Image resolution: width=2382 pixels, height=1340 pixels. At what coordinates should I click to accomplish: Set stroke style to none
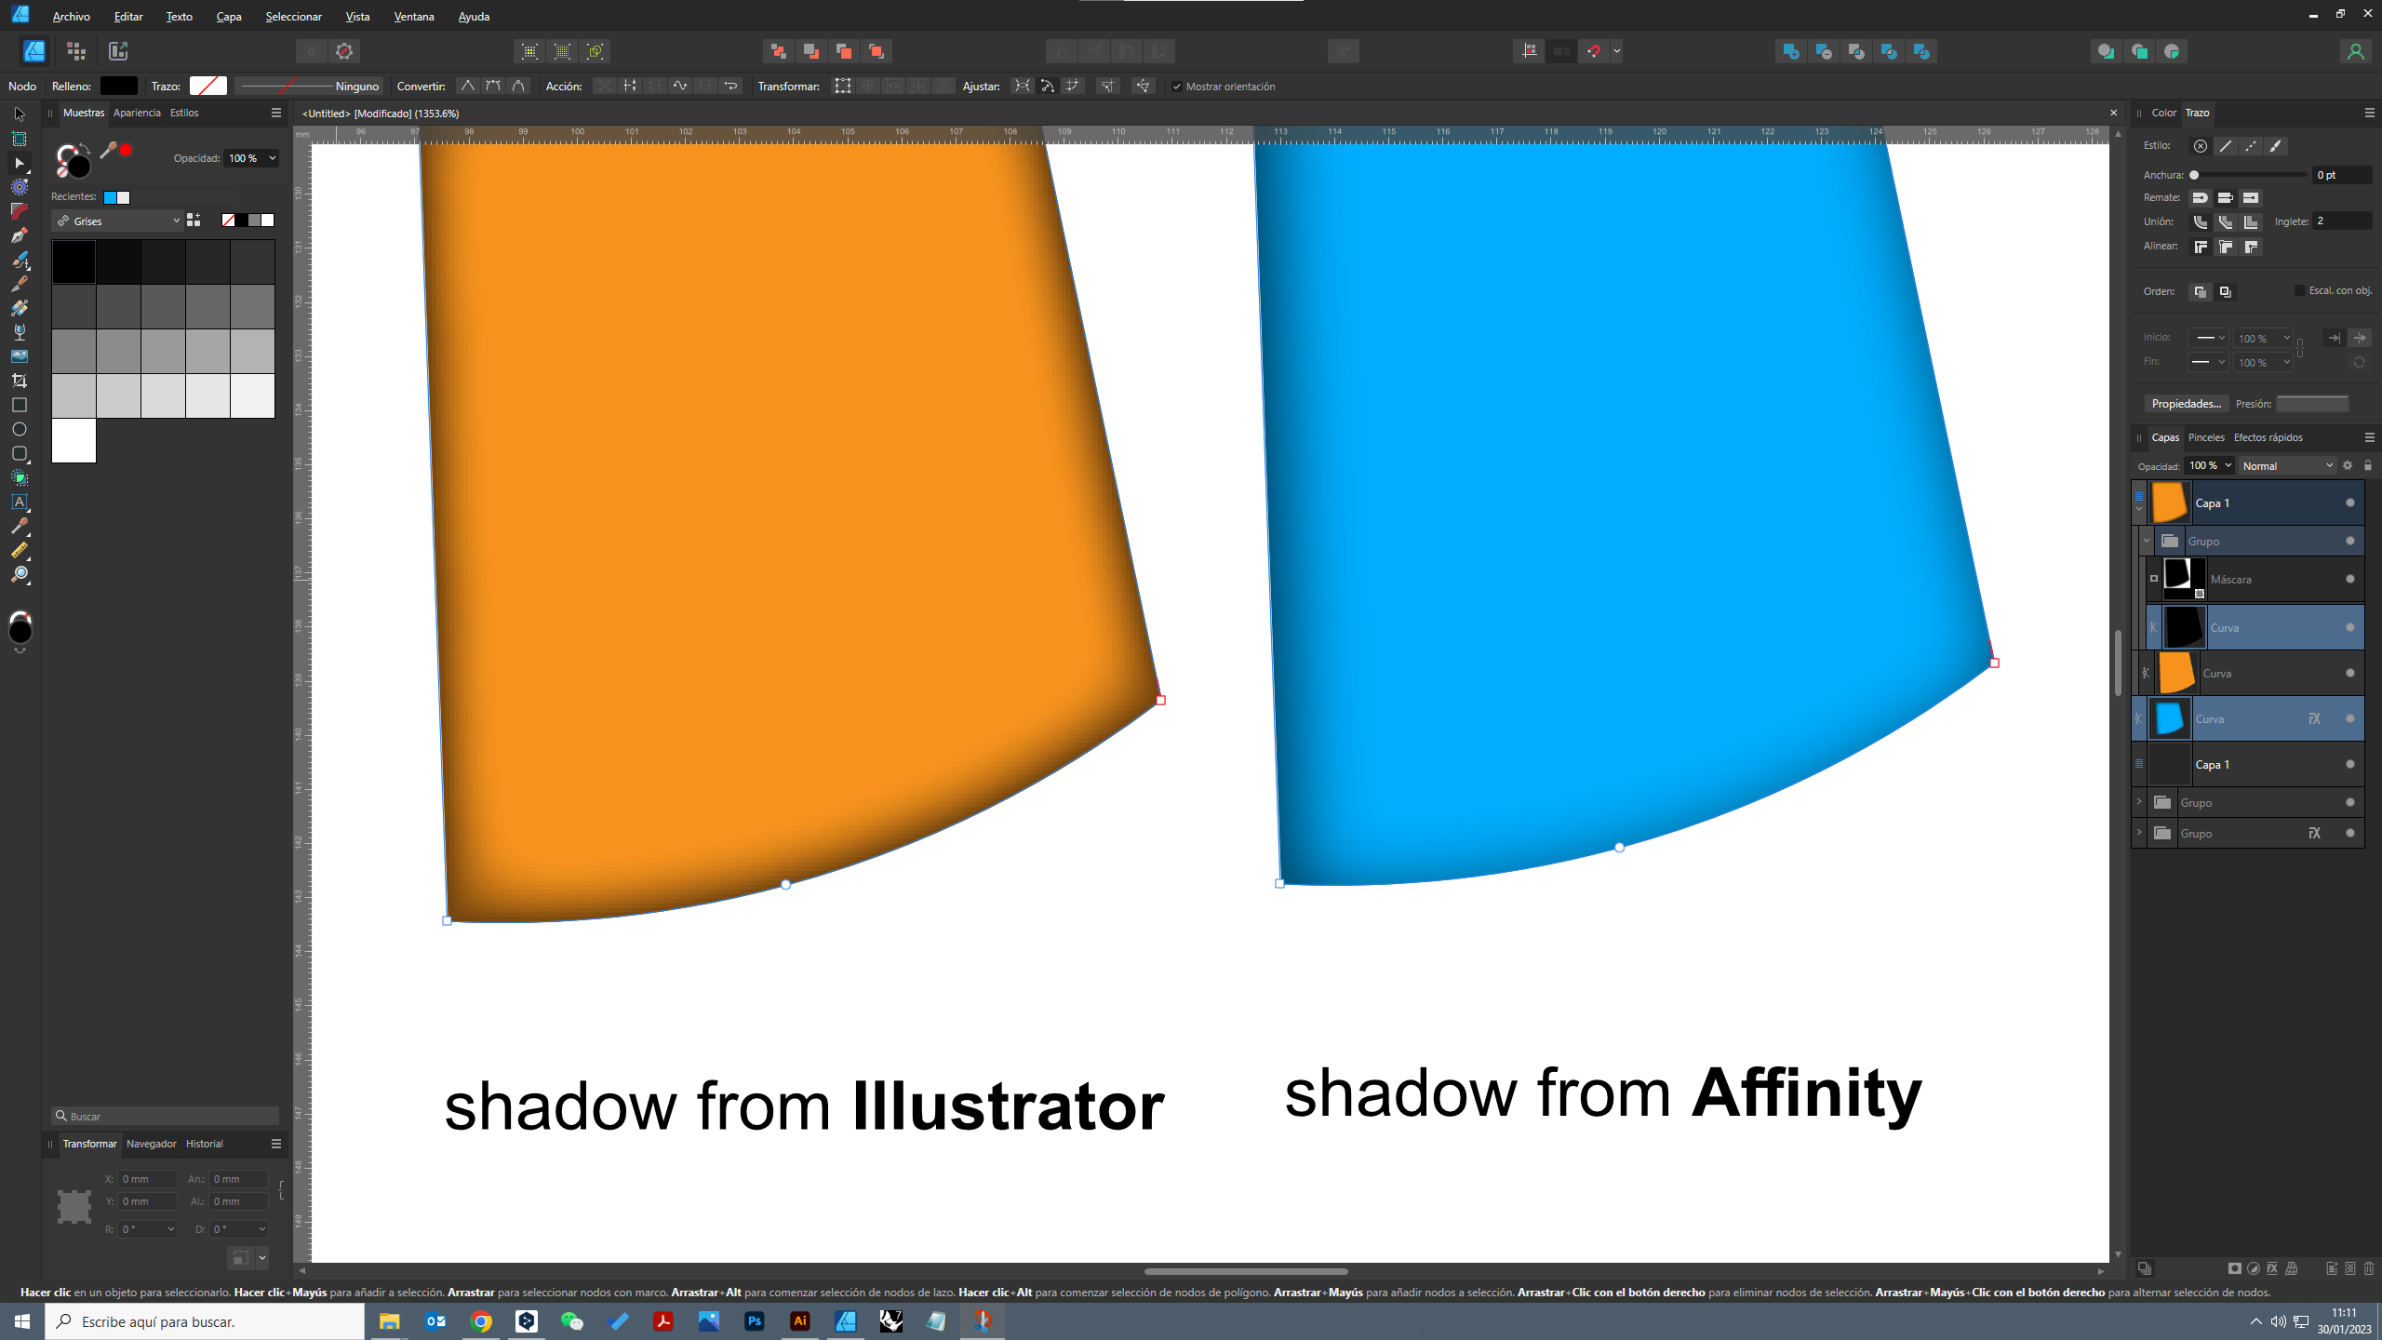coord(2201,146)
